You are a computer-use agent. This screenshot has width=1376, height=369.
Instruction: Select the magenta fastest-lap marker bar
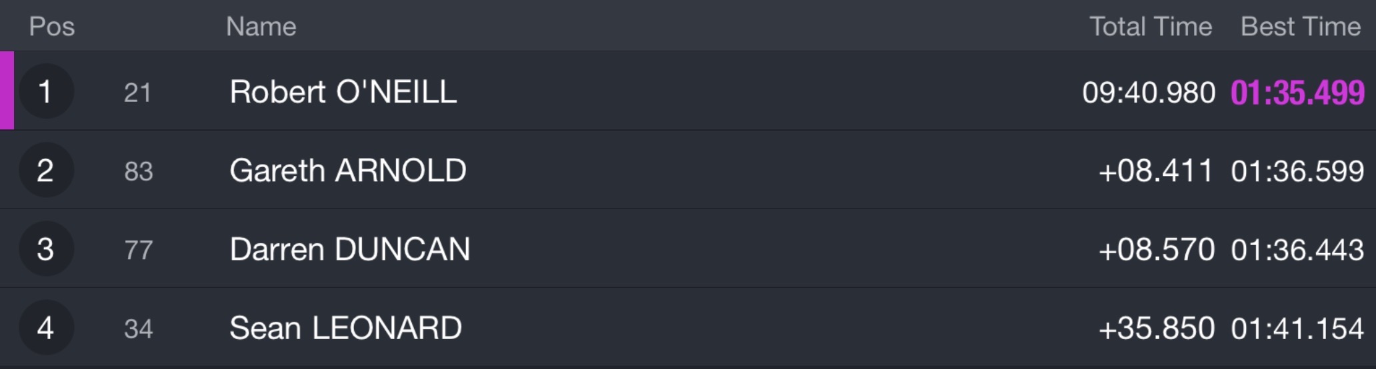point(7,91)
